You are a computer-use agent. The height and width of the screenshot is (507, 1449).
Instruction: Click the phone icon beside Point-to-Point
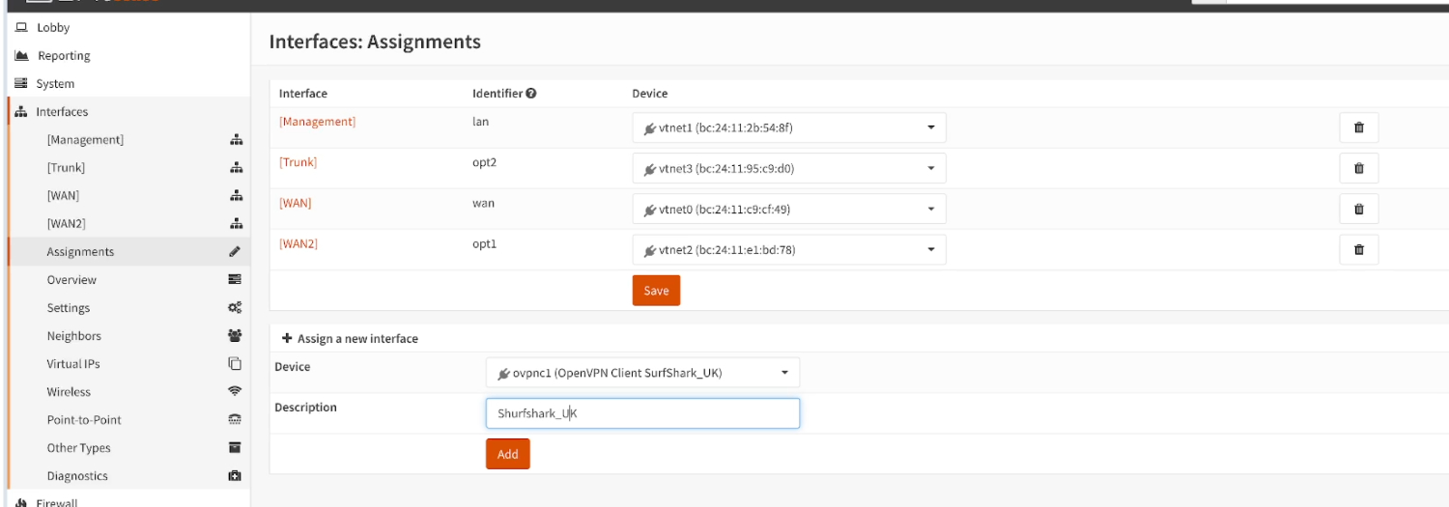(235, 420)
